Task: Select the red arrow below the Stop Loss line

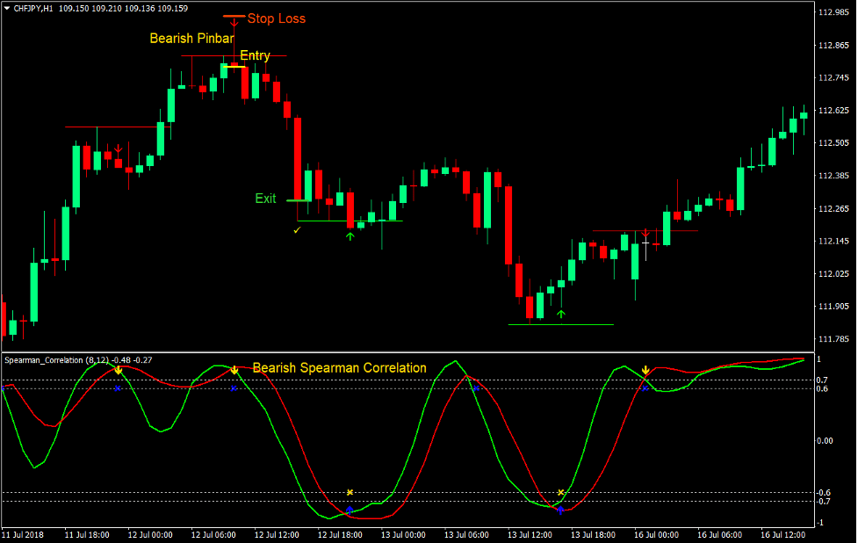Action: point(232,21)
